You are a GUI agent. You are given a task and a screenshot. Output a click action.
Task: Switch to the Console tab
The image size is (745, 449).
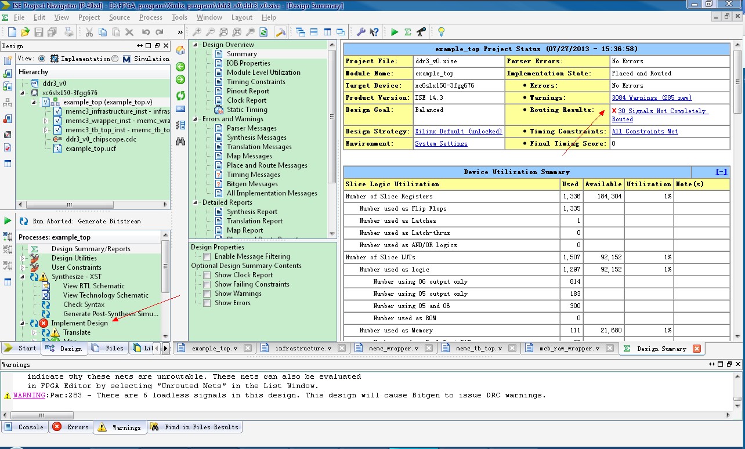click(24, 427)
